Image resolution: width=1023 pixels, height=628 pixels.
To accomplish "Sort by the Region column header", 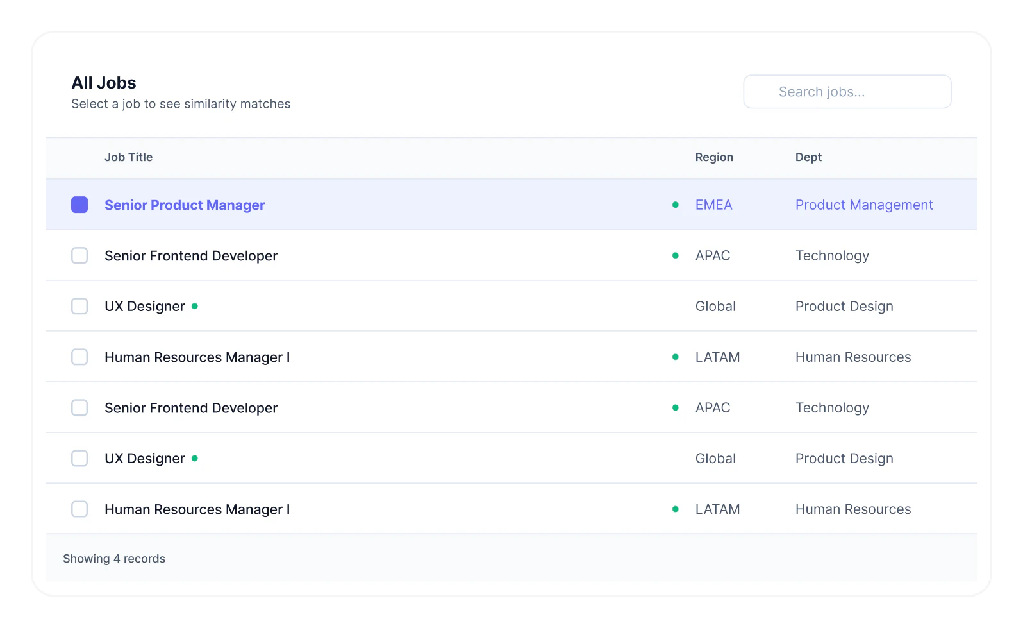I will [x=714, y=157].
